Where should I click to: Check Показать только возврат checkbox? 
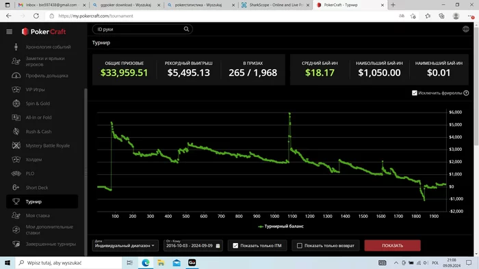[x=300, y=246]
